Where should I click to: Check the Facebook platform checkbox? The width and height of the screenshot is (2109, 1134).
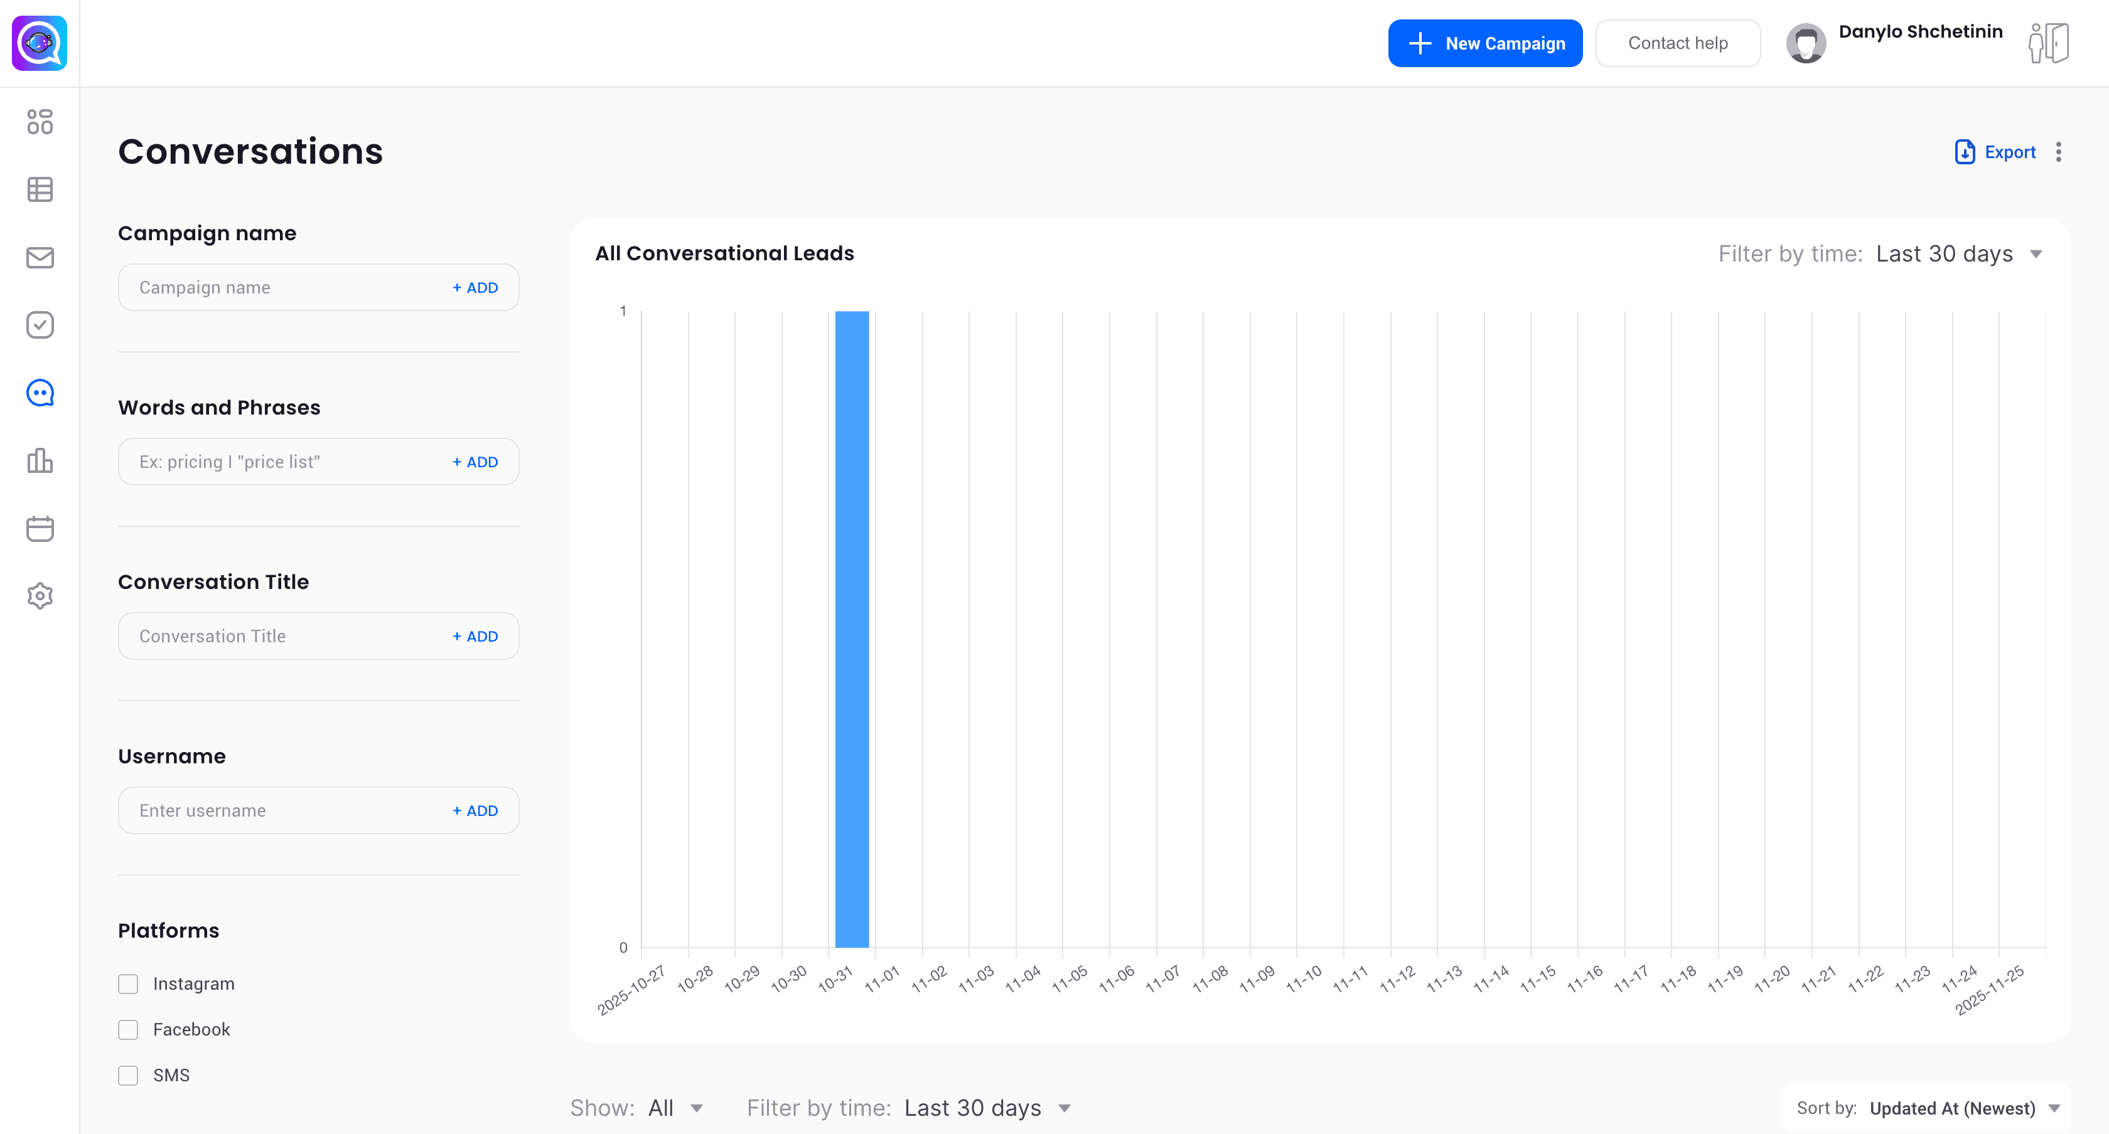[127, 1029]
